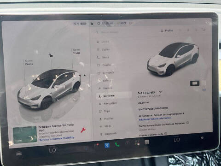The width and height of the screenshot is (221, 166).
Task: Tap AI Computer: Full Self-Driving Computer 4 text
Action: pos(161,115)
